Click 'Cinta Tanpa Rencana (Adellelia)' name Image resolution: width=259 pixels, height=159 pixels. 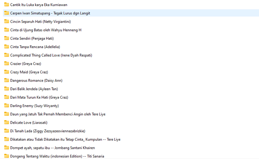coord(35,47)
